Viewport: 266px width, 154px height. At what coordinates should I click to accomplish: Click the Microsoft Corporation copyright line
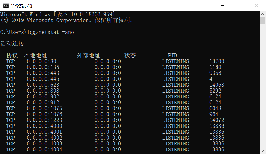(67, 20)
